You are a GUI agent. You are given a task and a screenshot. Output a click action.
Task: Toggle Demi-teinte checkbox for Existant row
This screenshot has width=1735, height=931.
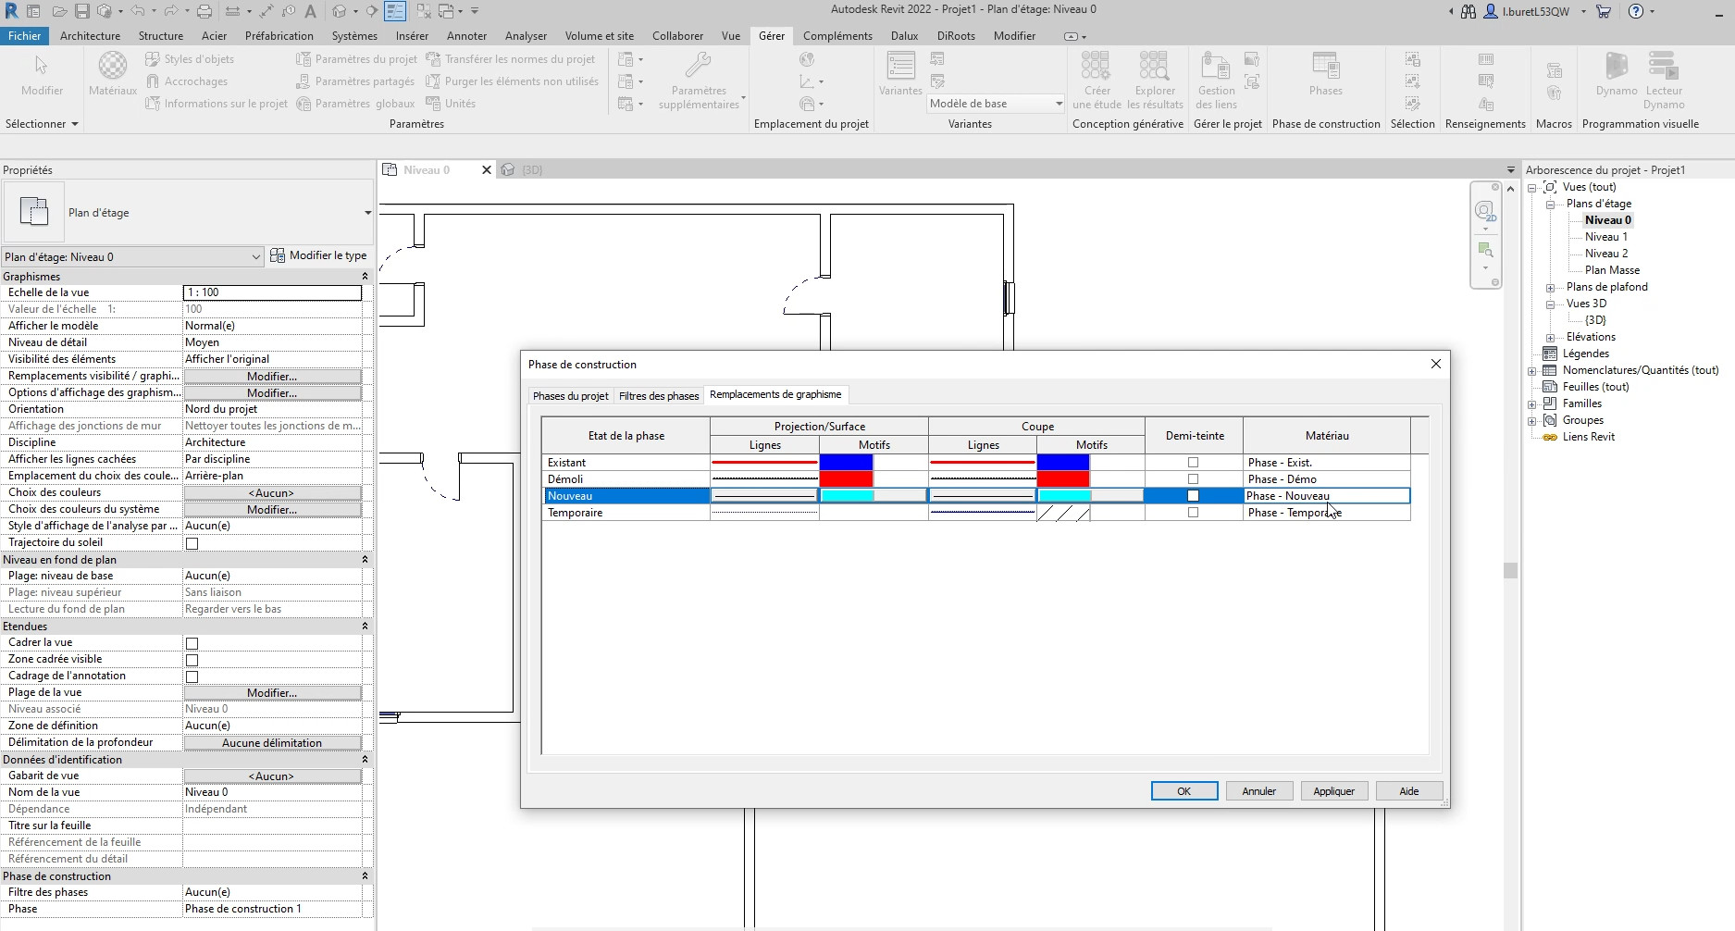point(1193,463)
